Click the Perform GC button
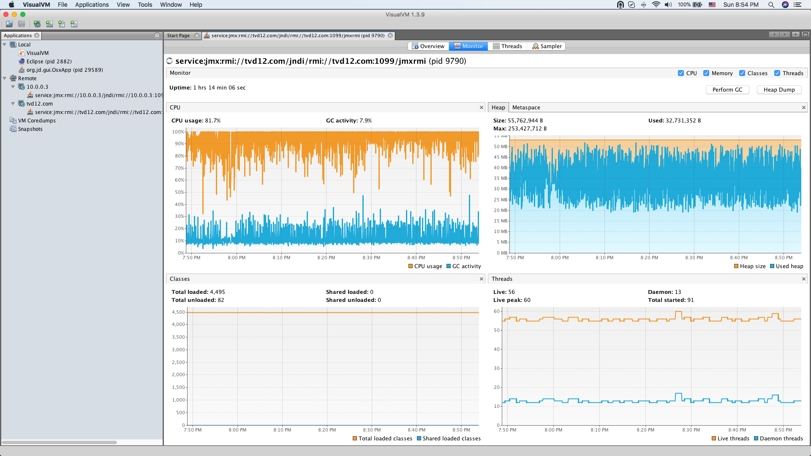 727,90
